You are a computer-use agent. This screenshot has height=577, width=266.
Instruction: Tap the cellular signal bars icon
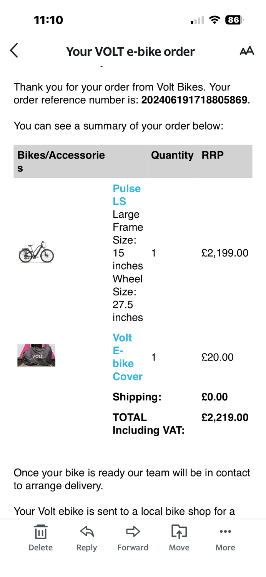197,20
